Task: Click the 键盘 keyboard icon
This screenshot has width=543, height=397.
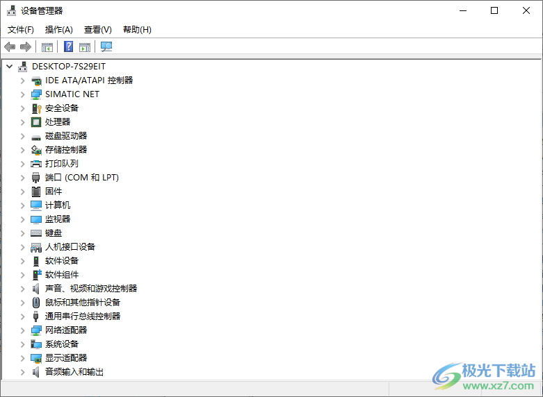Action: coord(36,233)
